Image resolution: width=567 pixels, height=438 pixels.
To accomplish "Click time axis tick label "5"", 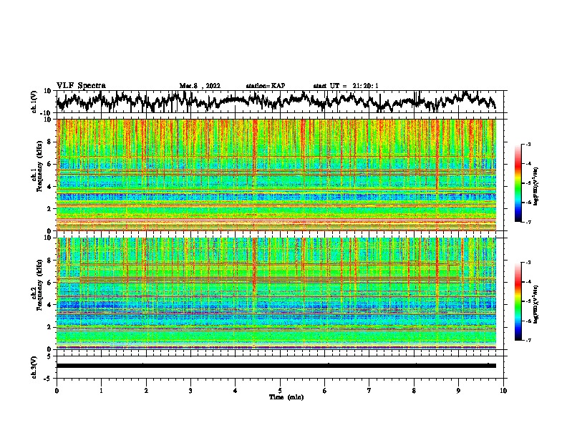I will [x=280, y=391].
